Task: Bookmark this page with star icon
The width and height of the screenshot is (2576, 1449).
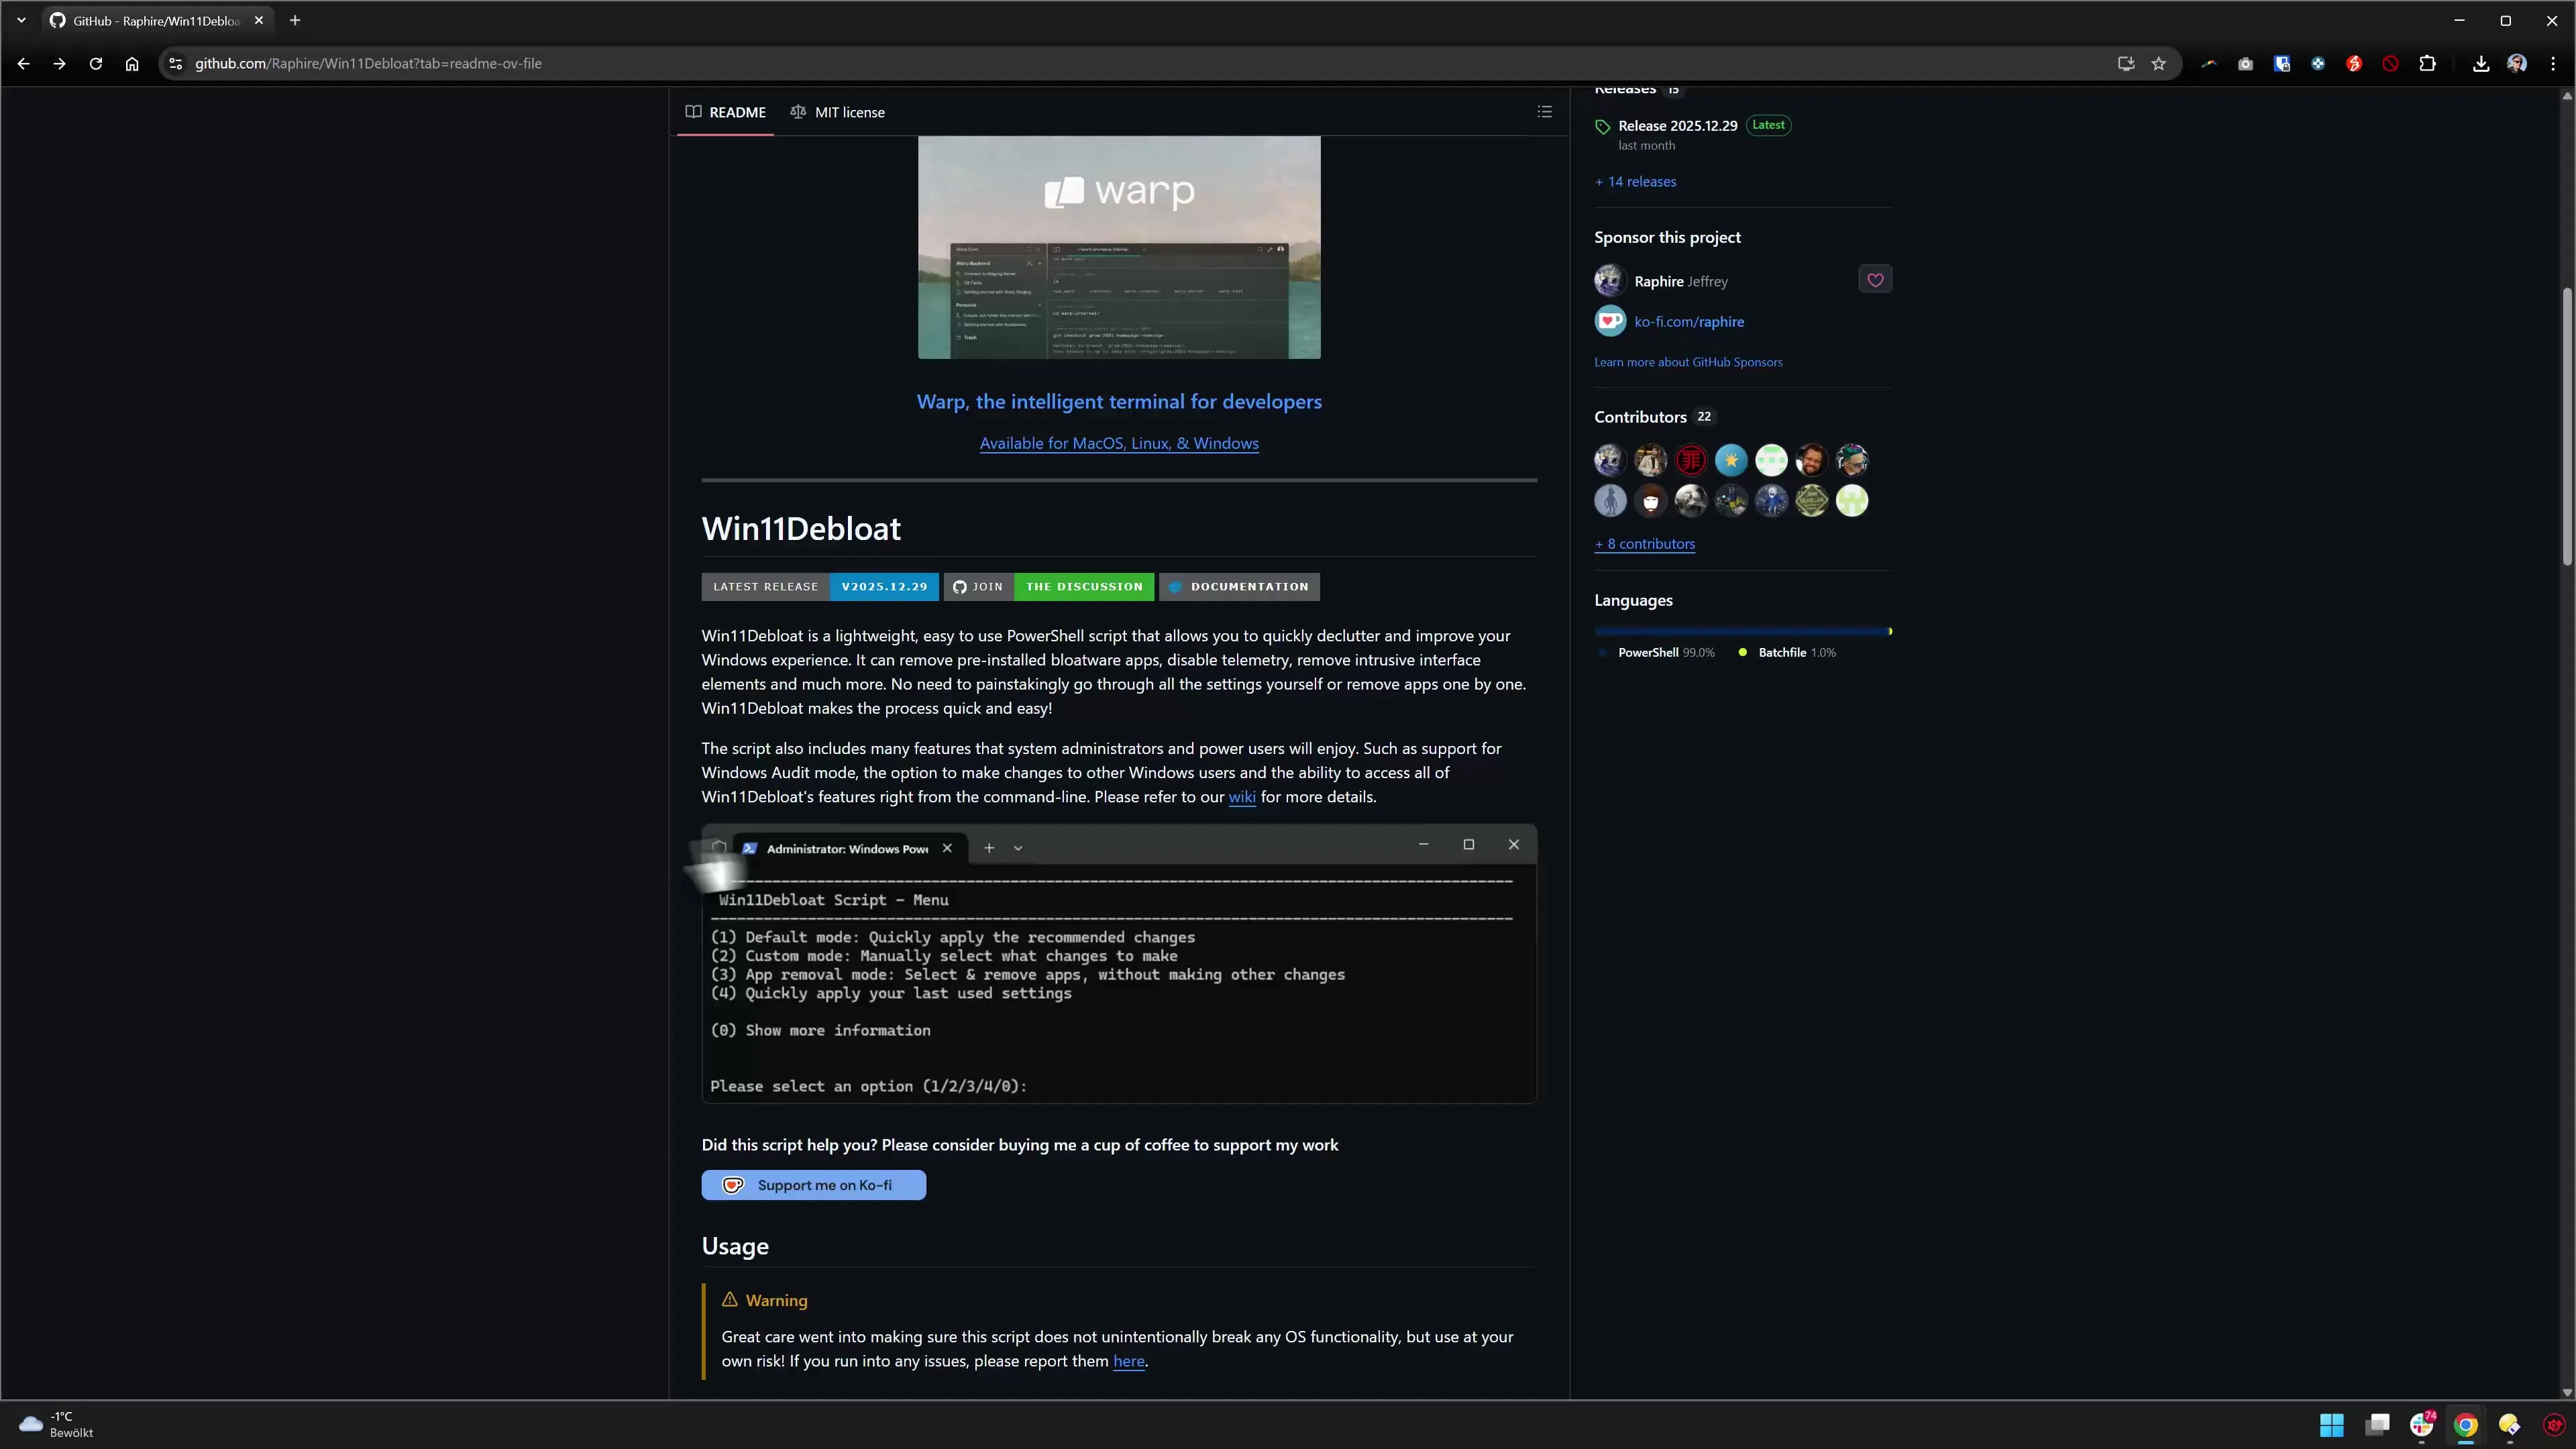Action: click(x=2158, y=64)
